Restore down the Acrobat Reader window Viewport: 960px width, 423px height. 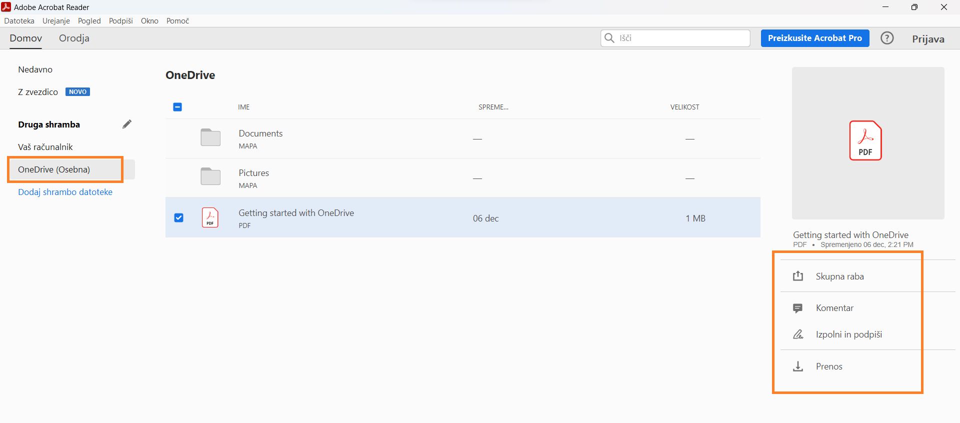tap(914, 7)
